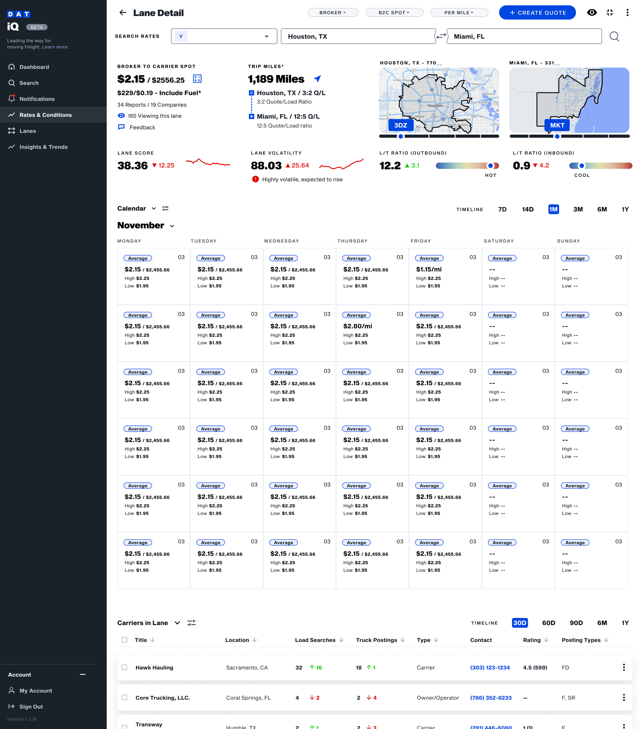The height and width of the screenshot is (729, 640).
Task: Check the Core Trucking, LLC. row checkbox
Action: (x=124, y=698)
